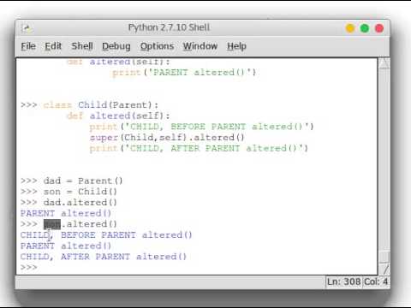
Task: Click the 'super(Child,self).altered()' line
Action: click(167, 138)
